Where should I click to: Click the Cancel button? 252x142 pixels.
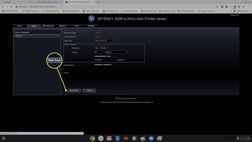pyautogui.click(x=89, y=90)
